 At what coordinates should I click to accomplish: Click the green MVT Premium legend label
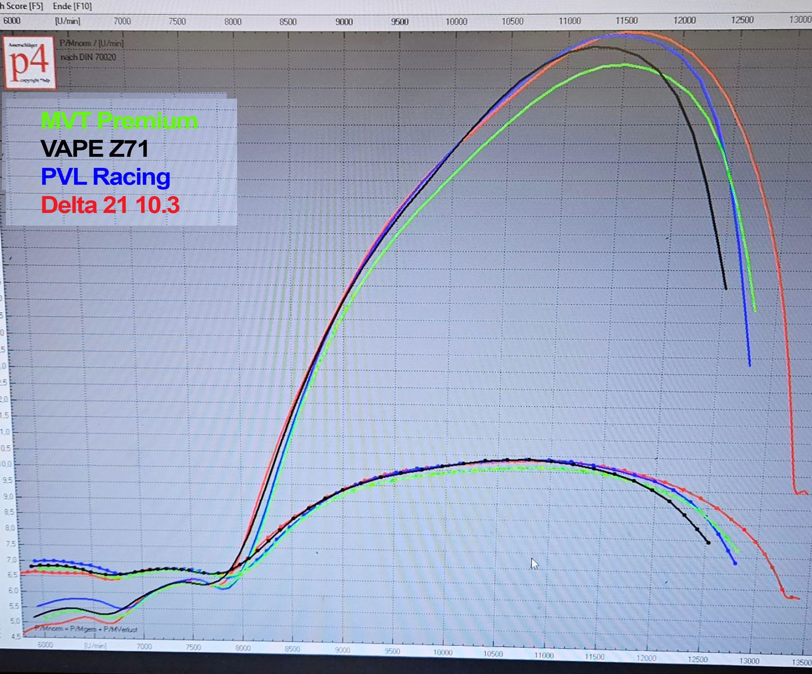[119, 121]
